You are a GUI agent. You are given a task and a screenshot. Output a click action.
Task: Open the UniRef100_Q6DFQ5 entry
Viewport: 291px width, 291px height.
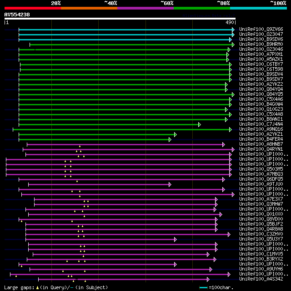[261, 179]
